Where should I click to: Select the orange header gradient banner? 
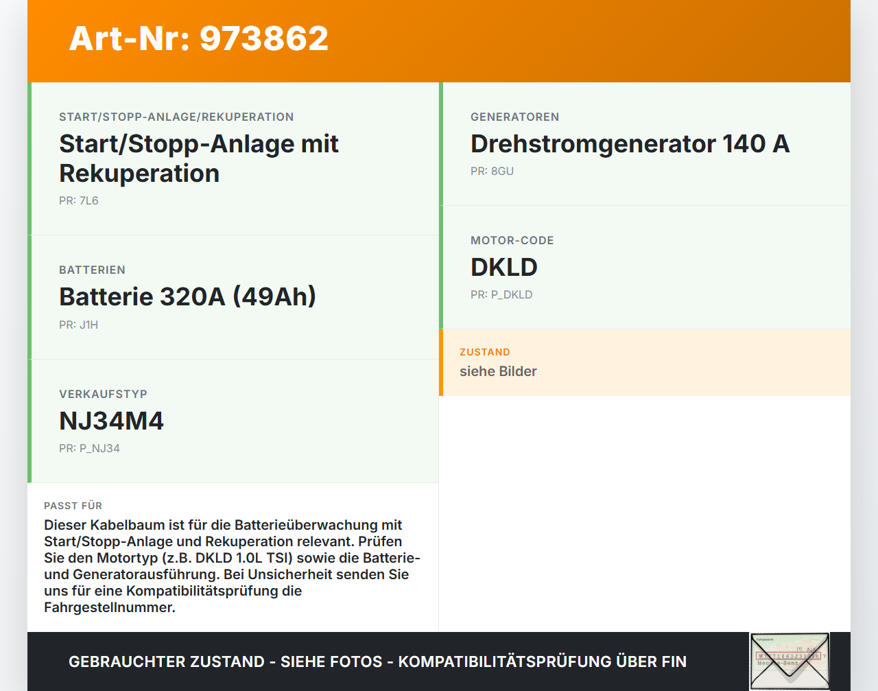point(439,40)
